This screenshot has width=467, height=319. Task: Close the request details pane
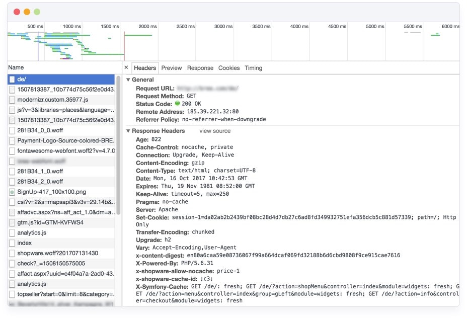pos(125,67)
